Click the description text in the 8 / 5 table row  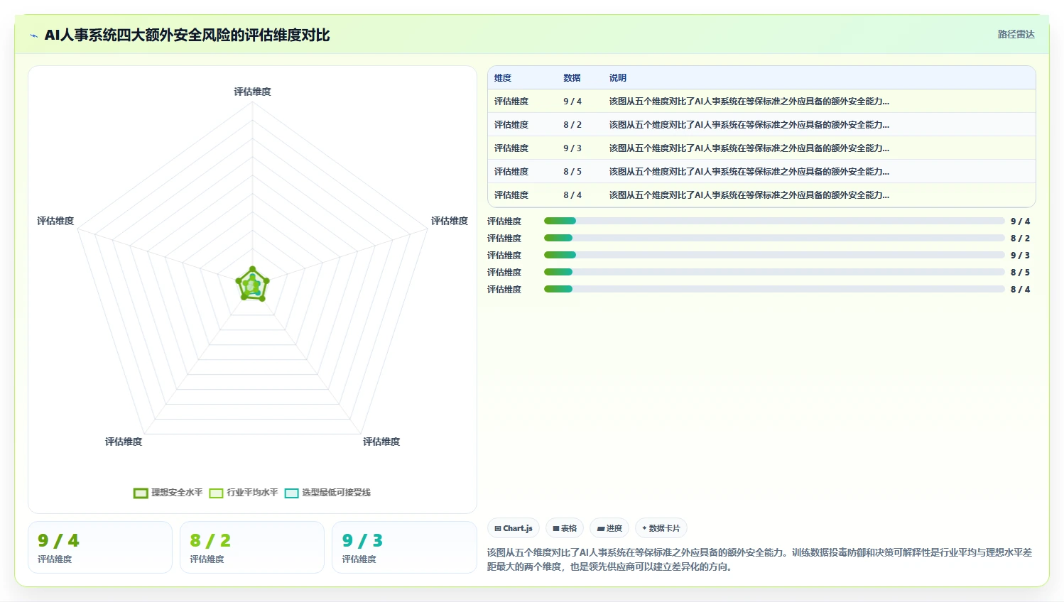pos(749,172)
